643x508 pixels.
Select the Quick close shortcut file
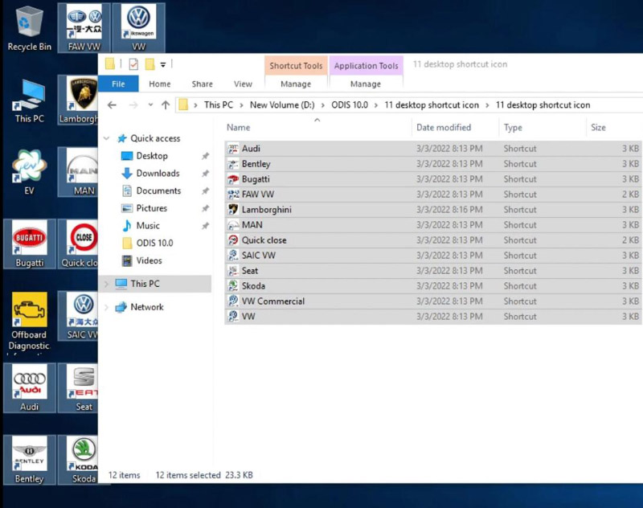pos(433,240)
